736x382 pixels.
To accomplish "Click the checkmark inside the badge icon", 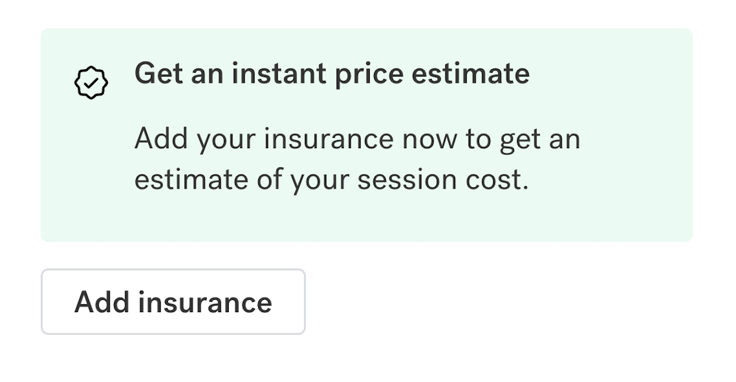I will pyautogui.click(x=91, y=84).
